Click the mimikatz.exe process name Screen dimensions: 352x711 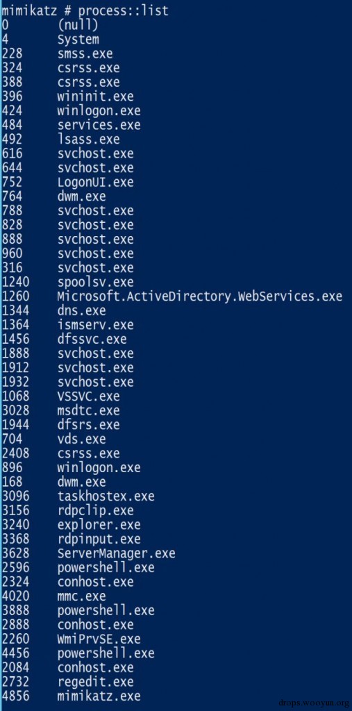[x=99, y=696]
